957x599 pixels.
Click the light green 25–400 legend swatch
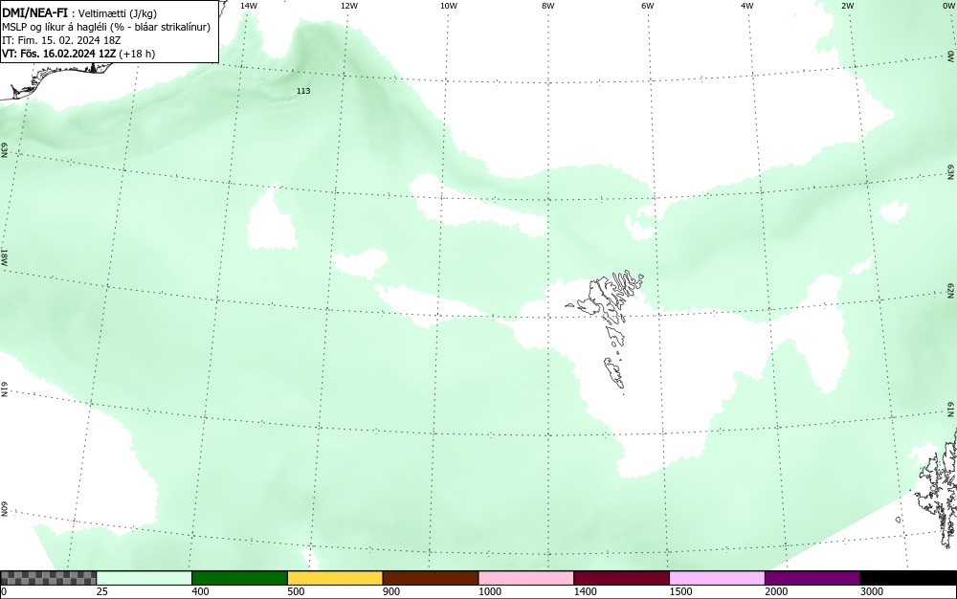pyautogui.click(x=145, y=578)
